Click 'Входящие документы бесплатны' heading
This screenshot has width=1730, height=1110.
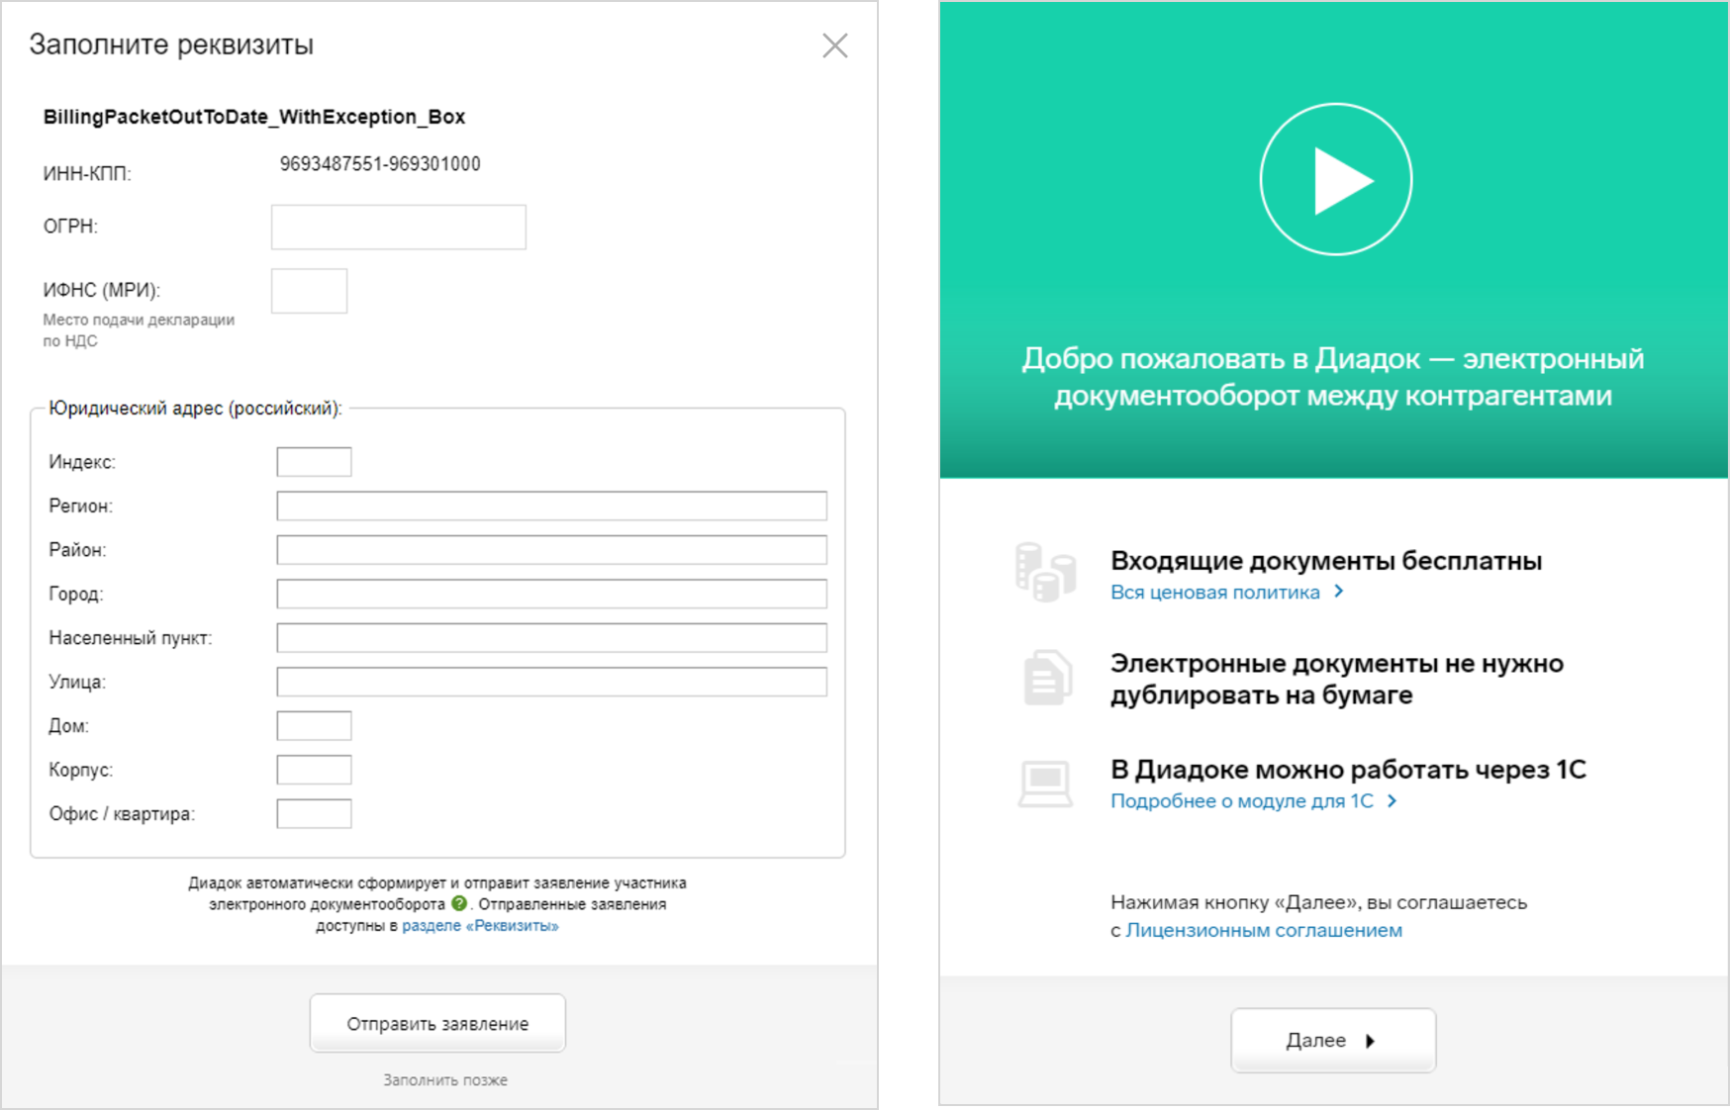[1326, 561]
